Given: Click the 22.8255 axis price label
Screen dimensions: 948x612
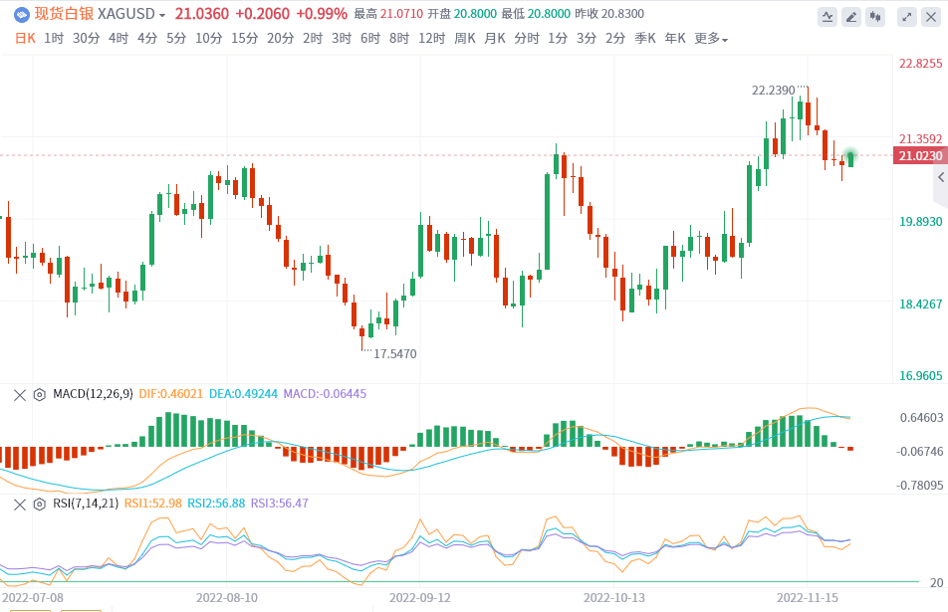Looking at the screenshot, I should point(920,64).
